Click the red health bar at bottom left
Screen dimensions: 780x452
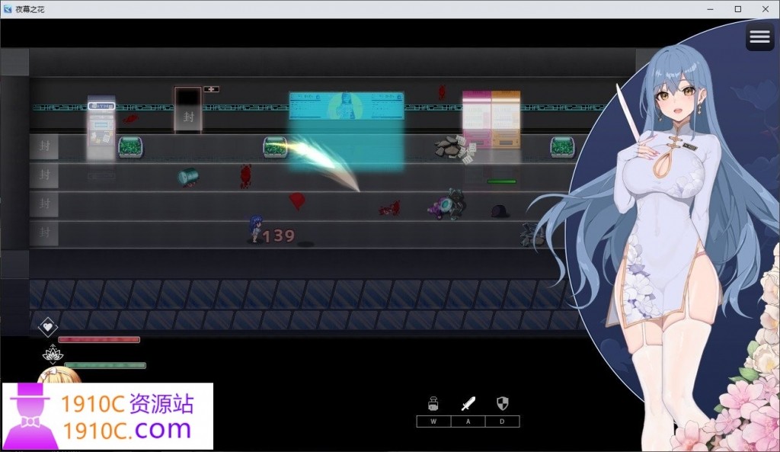99,339
